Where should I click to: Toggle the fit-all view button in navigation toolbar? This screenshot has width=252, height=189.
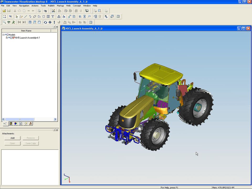pos(30,22)
